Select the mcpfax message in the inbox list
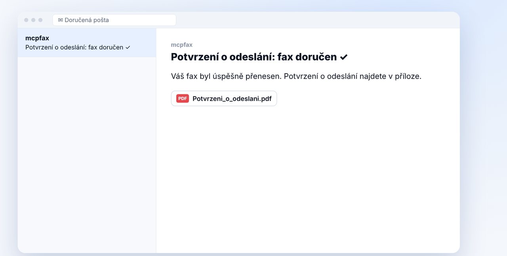The image size is (507, 256). pos(87,43)
